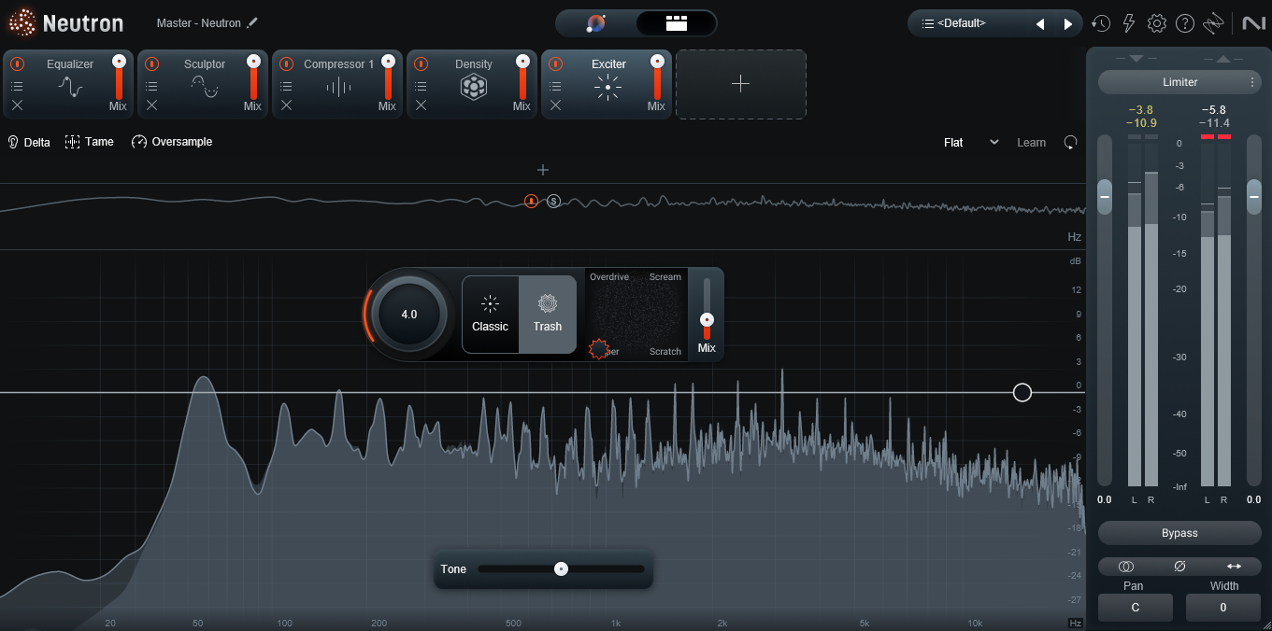Open the Flat dropdown
Image resolution: width=1272 pixels, height=631 pixels.
[x=971, y=143]
